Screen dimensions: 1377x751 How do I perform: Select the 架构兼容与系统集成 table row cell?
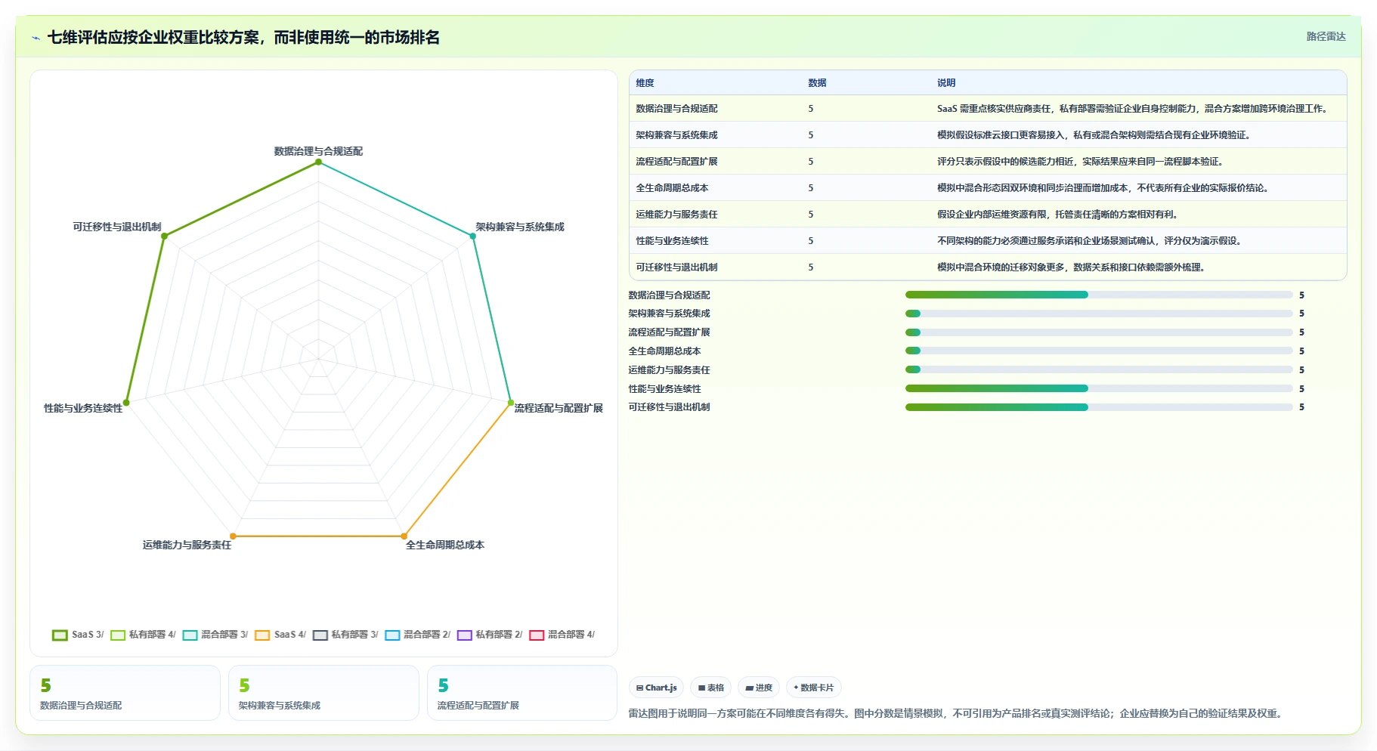point(676,135)
